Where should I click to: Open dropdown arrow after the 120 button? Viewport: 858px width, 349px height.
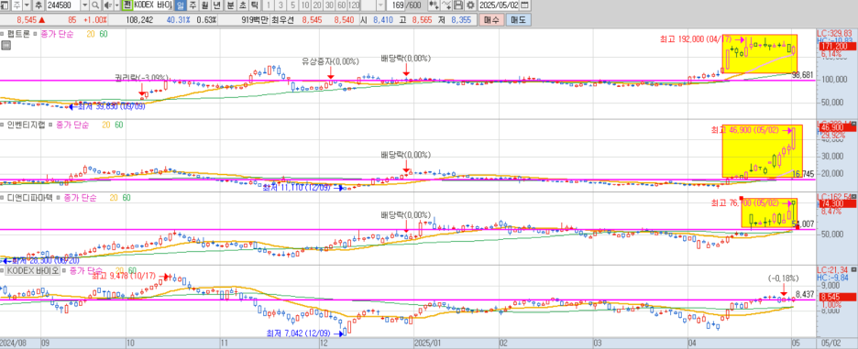(380, 5)
